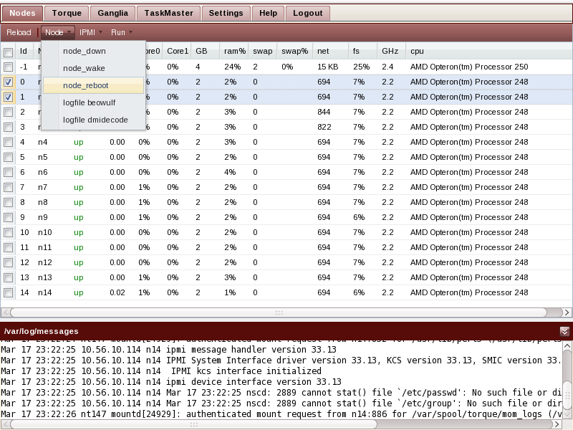Image resolution: width=573 pixels, height=430 pixels.
Task: Click the fs column header
Action: [x=362, y=51]
